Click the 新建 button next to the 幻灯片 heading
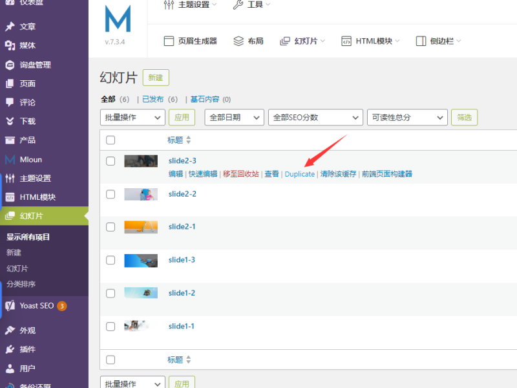The height and width of the screenshot is (388, 517). pos(156,78)
